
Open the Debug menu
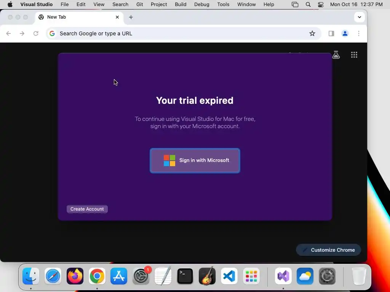(x=202, y=5)
